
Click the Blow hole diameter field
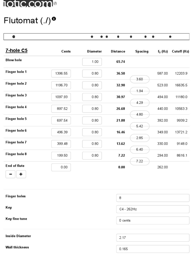[92, 62]
